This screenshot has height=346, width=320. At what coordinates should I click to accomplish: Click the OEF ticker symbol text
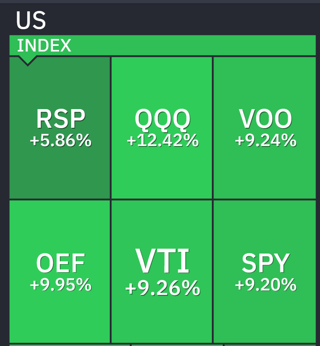(60, 263)
